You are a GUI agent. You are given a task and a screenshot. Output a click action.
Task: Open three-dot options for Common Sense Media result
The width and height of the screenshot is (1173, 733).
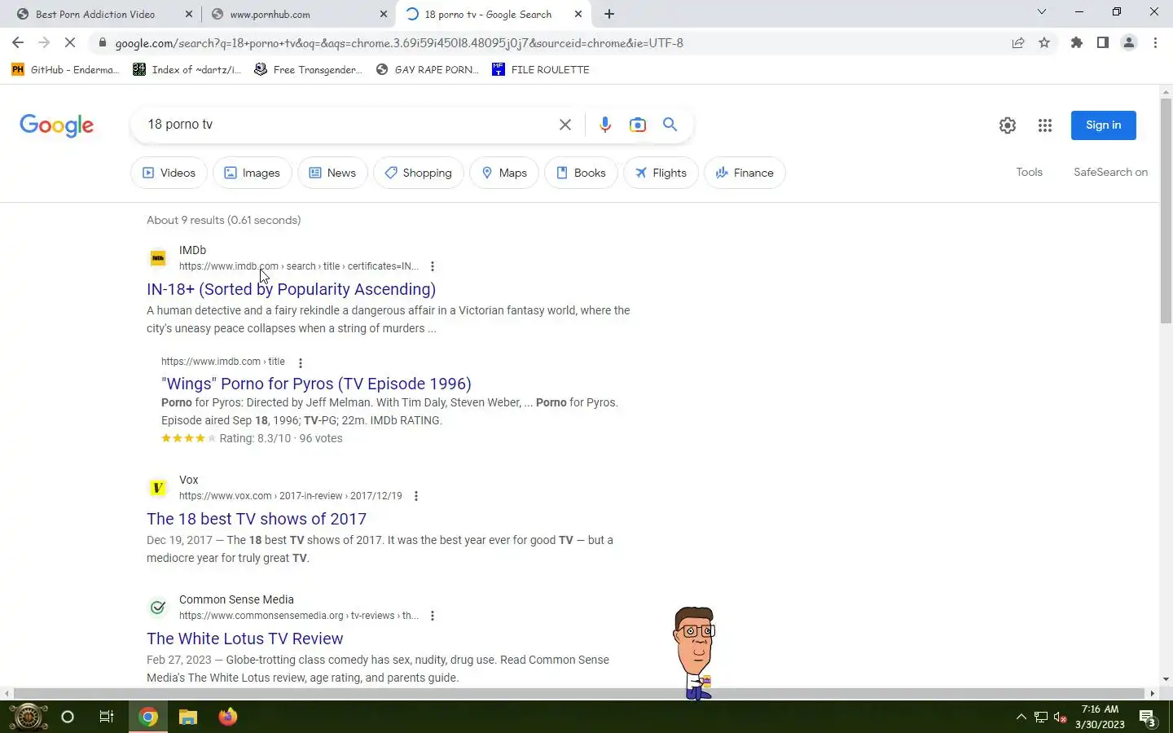pyautogui.click(x=433, y=616)
